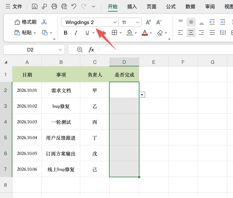
Task: Click the Format Painter (格式刷) button
Action: coord(25,22)
